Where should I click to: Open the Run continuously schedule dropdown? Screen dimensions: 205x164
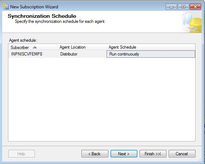click(151, 54)
